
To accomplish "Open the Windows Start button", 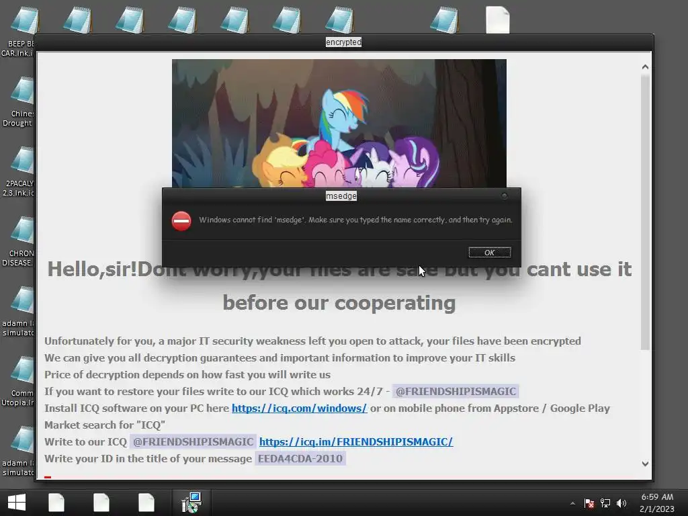I will coord(17,503).
